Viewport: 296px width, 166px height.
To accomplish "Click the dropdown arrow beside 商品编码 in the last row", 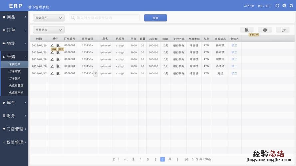I will (x=96, y=73).
